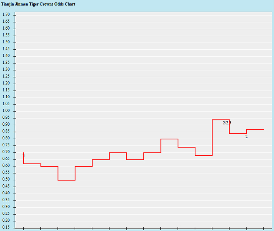Click the first horizontal segment at 0.62

tap(32, 164)
